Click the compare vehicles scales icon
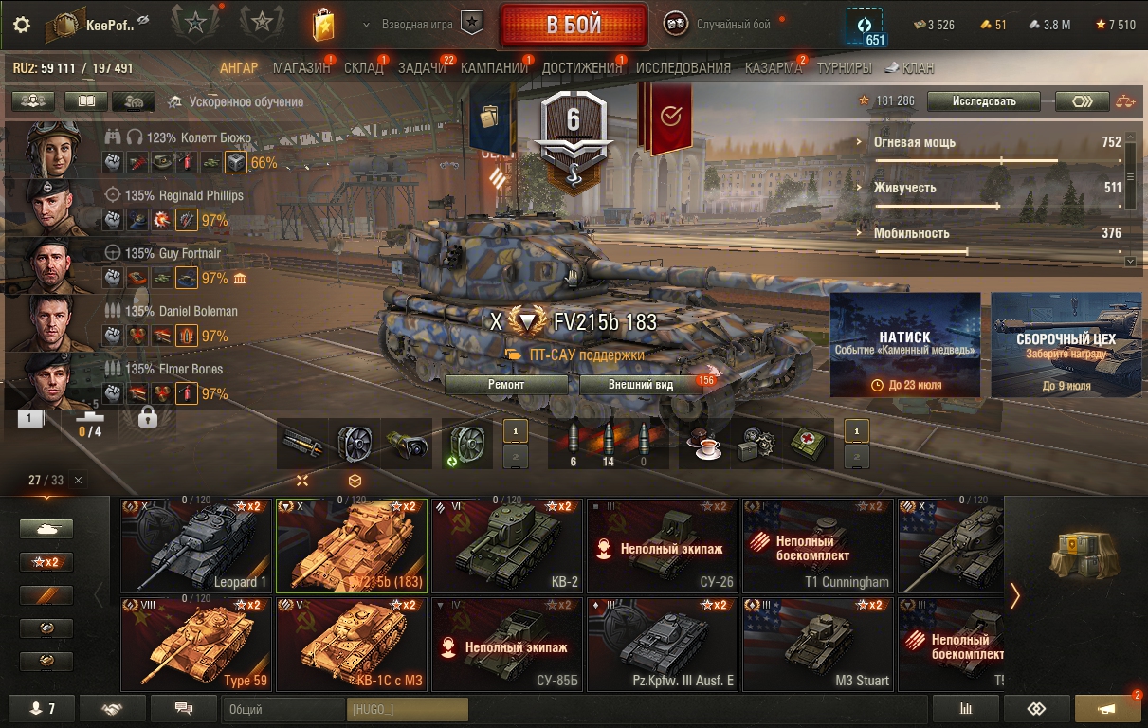1148x728 pixels. point(1124,101)
